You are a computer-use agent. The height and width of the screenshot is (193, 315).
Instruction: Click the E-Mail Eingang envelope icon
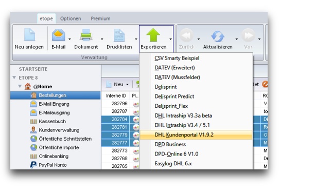(33, 104)
